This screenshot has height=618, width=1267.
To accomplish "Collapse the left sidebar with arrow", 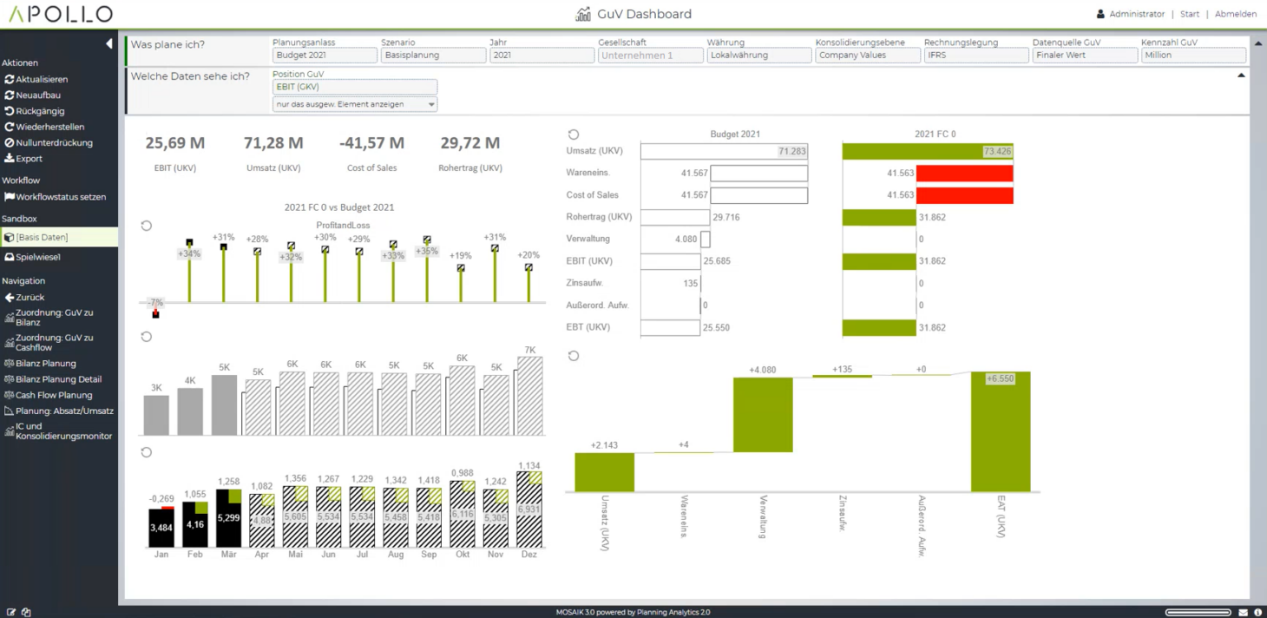I will 108,44.
